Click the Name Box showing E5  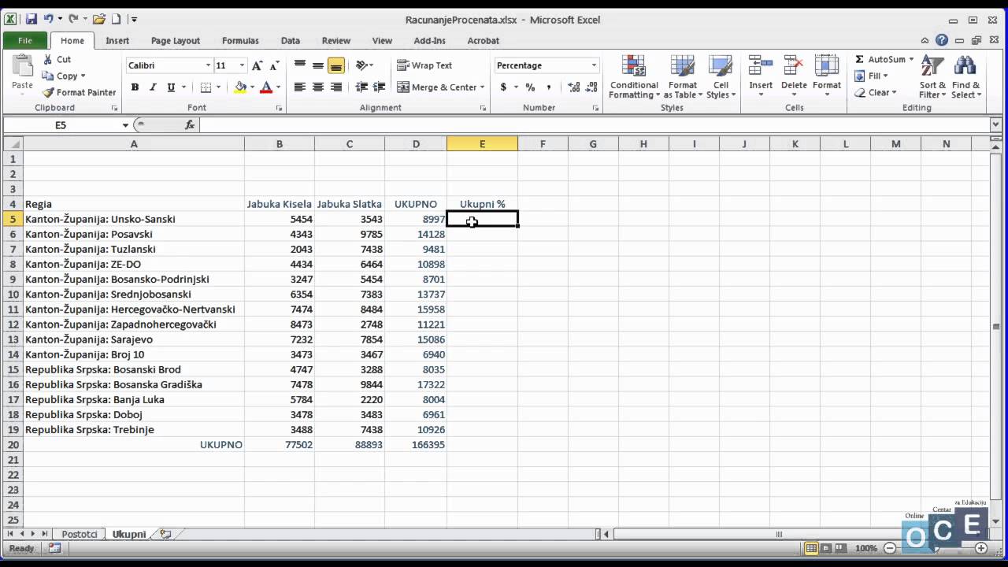click(61, 125)
